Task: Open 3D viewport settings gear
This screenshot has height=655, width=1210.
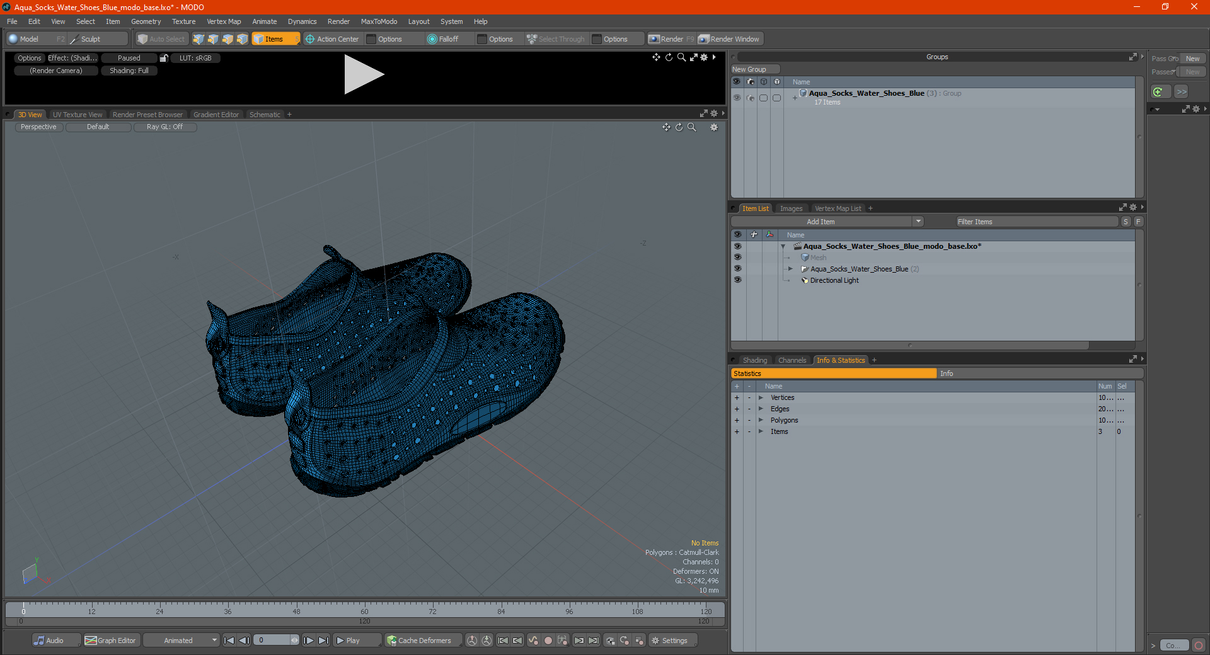Action: 714,127
